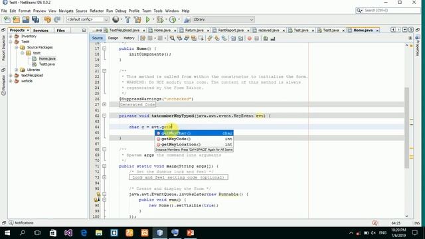Switch to the Files tab

coord(60,31)
